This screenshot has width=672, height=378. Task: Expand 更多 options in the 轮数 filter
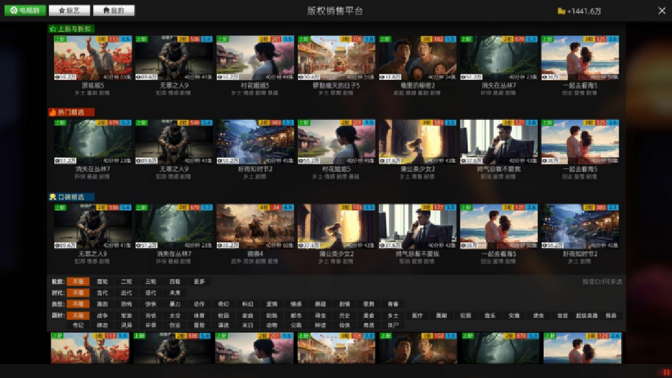[199, 282]
